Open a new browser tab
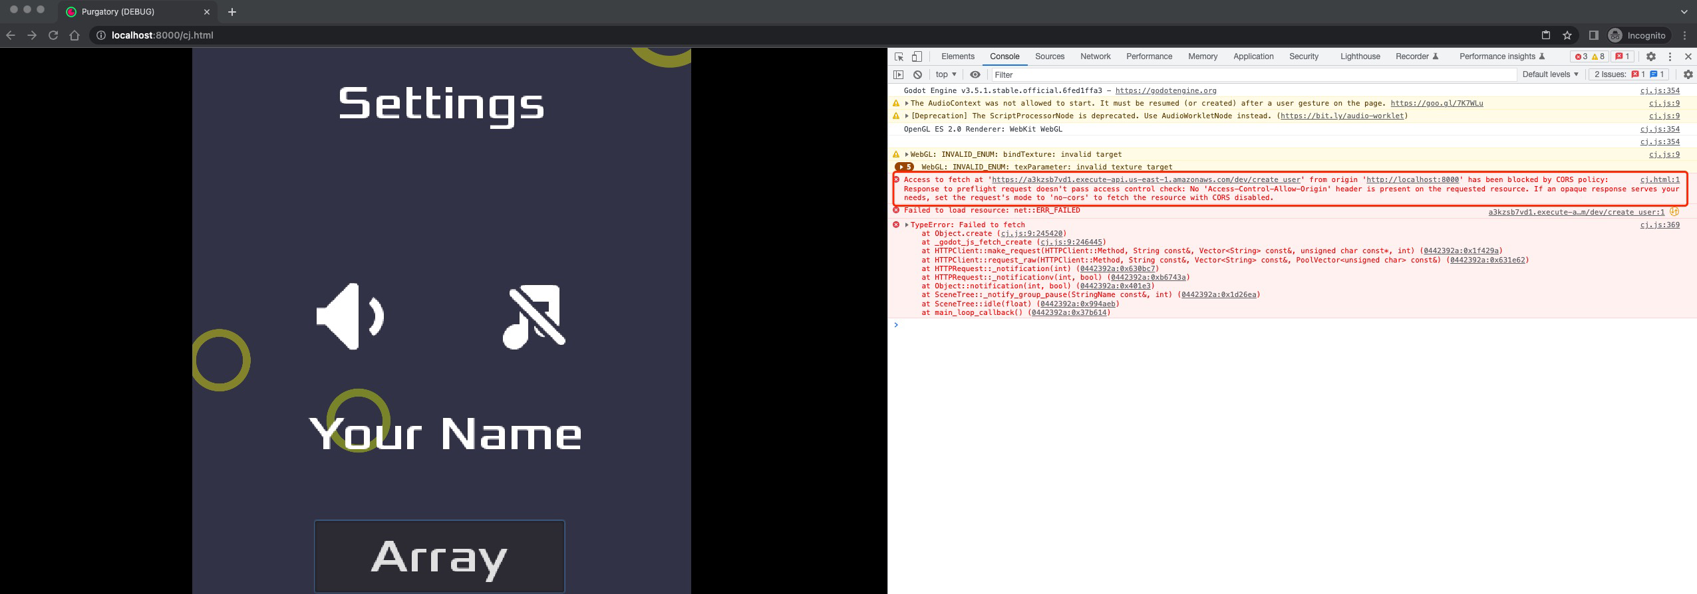1697x594 pixels. click(x=232, y=12)
